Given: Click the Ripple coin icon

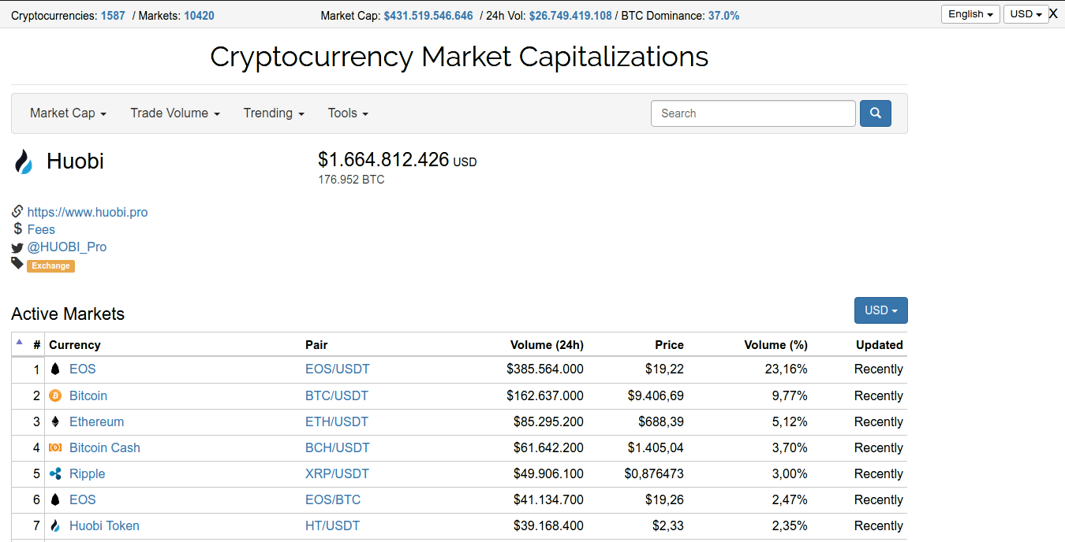Looking at the screenshot, I should coord(55,473).
